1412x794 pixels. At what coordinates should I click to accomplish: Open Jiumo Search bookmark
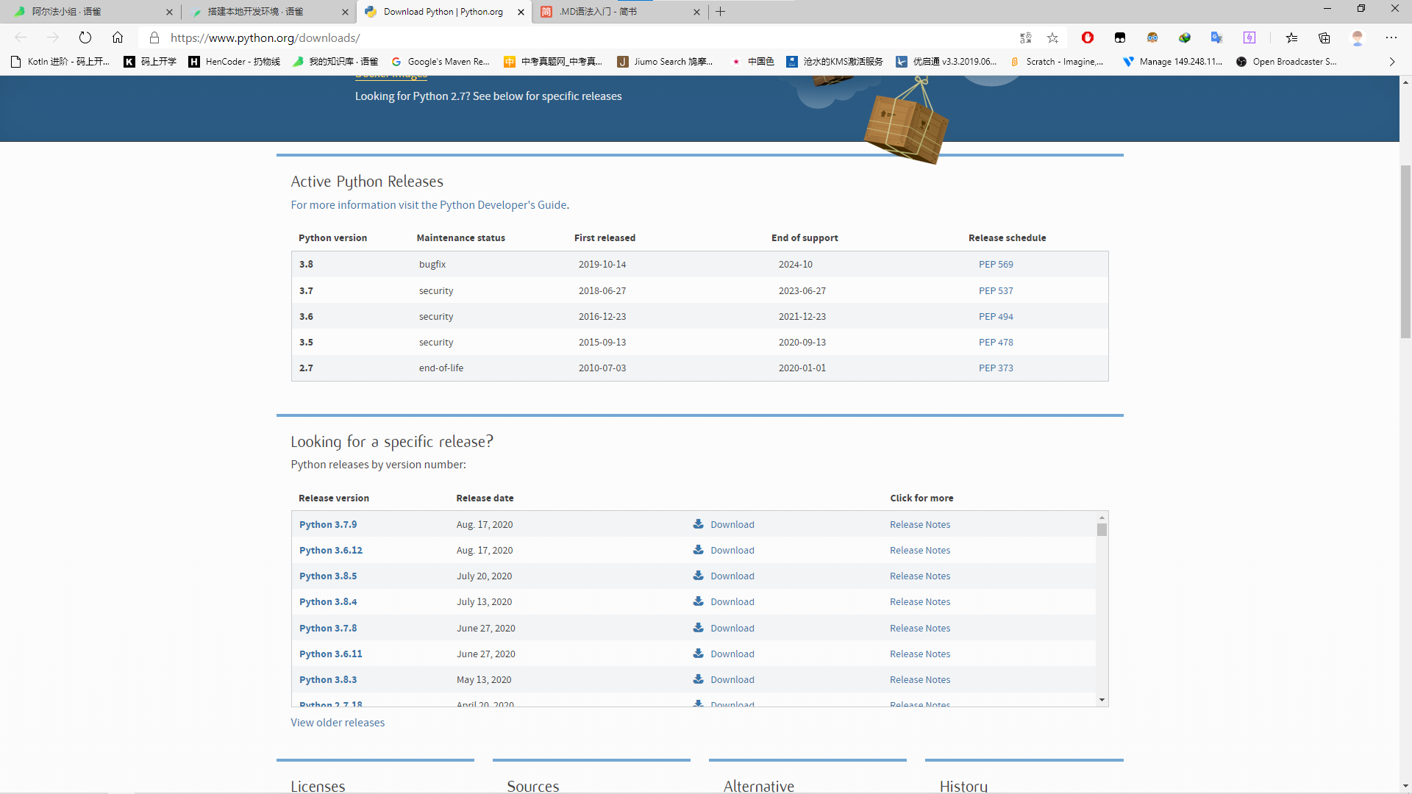point(665,62)
